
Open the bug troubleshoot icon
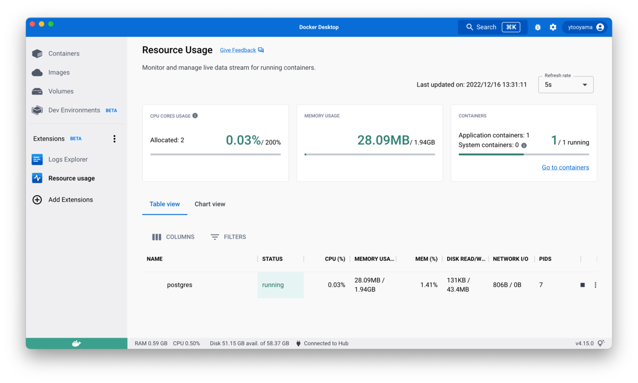pyautogui.click(x=538, y=27)
